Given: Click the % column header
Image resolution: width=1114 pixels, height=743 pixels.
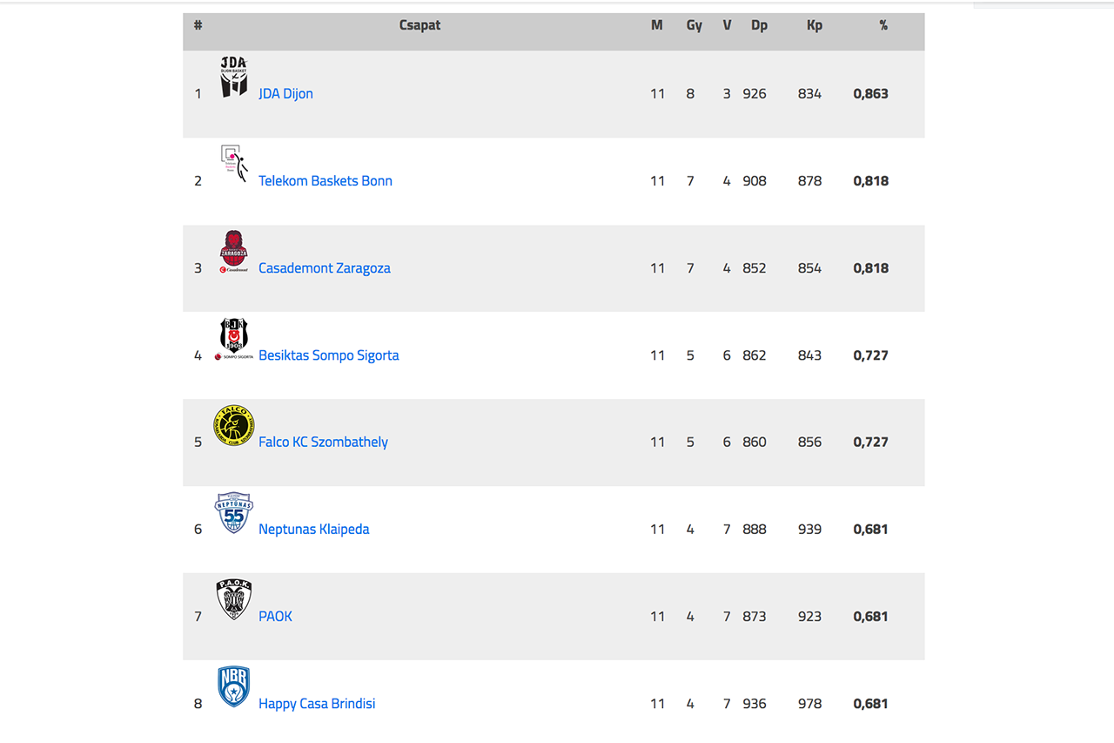Looking at the screenshot, I should coord(883,25).
